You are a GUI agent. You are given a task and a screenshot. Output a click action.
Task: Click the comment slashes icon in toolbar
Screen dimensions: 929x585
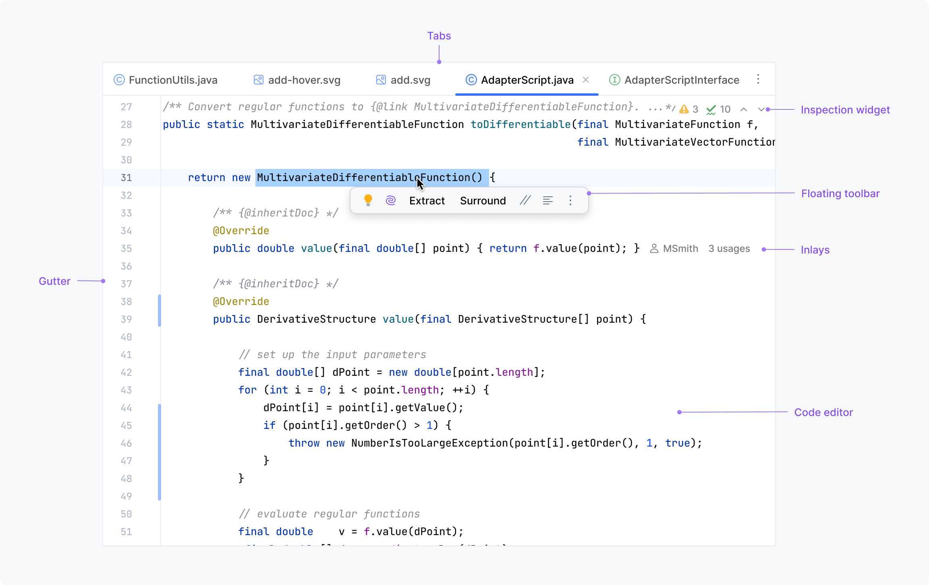click(x=525, y=200)
